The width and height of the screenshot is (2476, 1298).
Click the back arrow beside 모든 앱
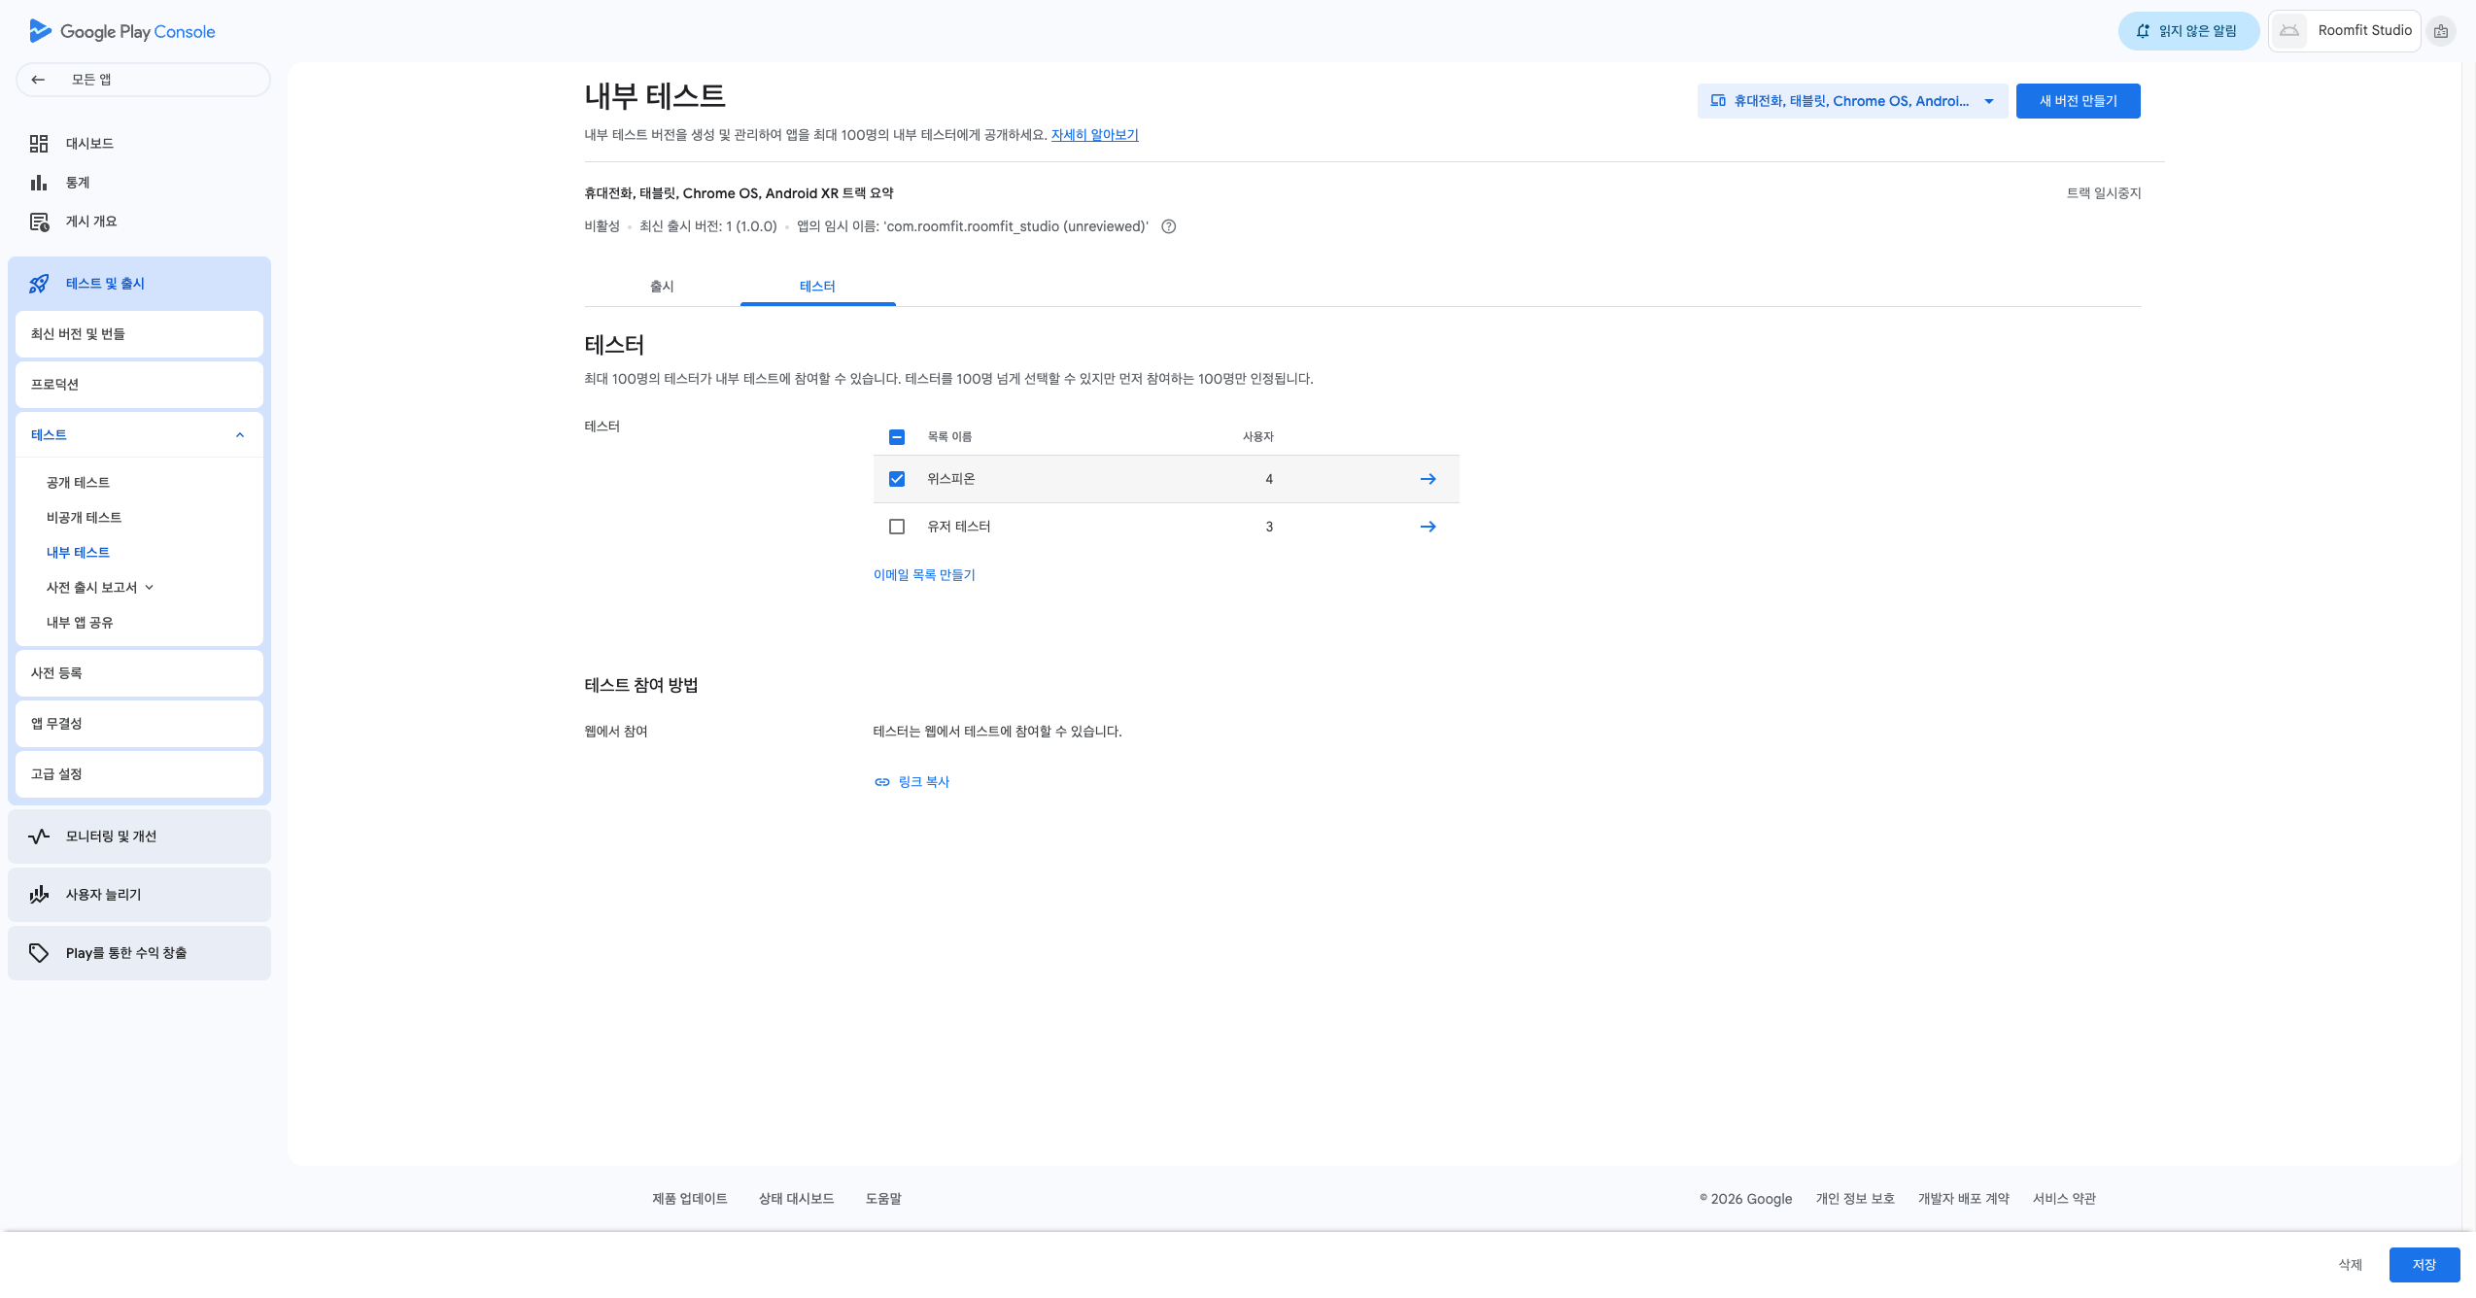[38, 80]
